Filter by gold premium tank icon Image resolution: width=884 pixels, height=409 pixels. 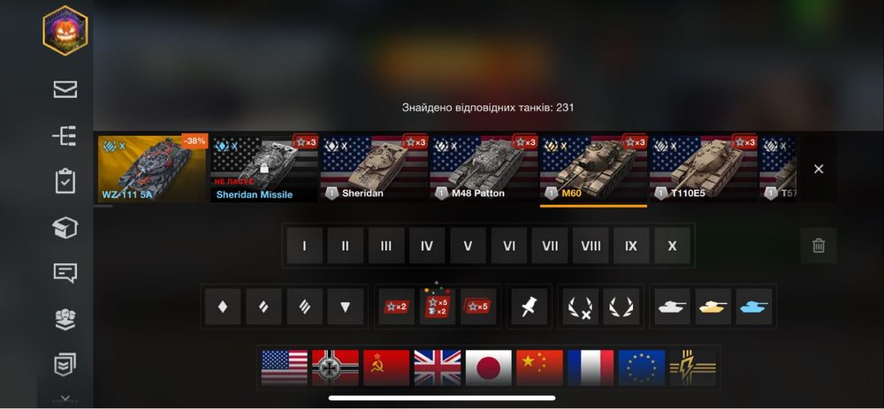(713, 307)
